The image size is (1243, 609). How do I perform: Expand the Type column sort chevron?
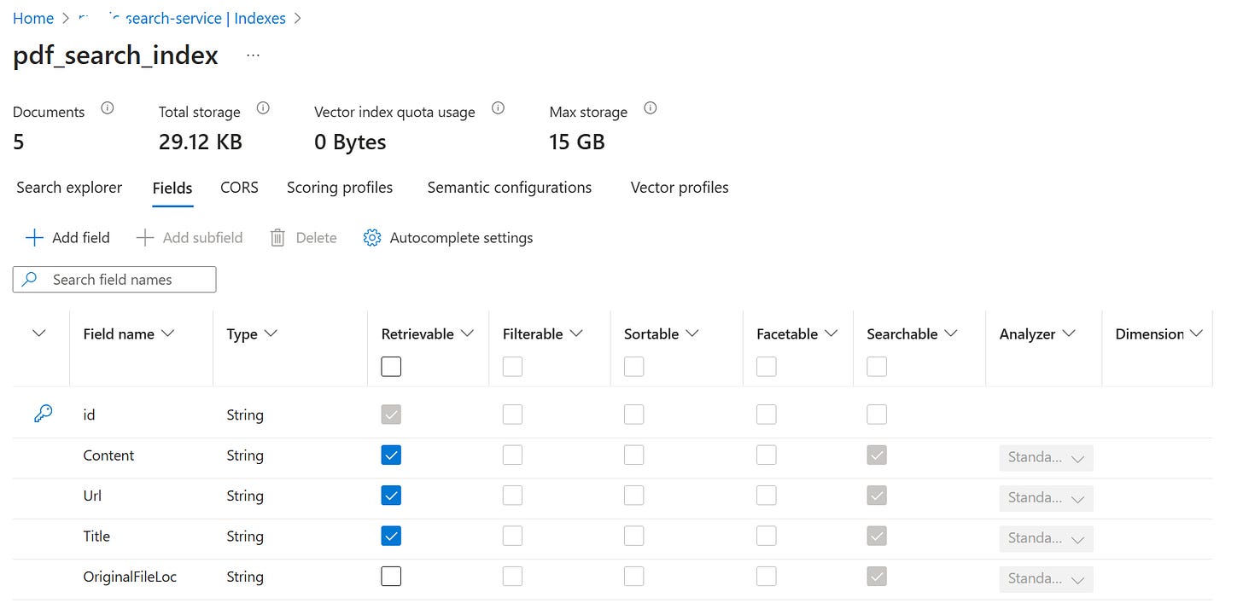click(271, 333)
